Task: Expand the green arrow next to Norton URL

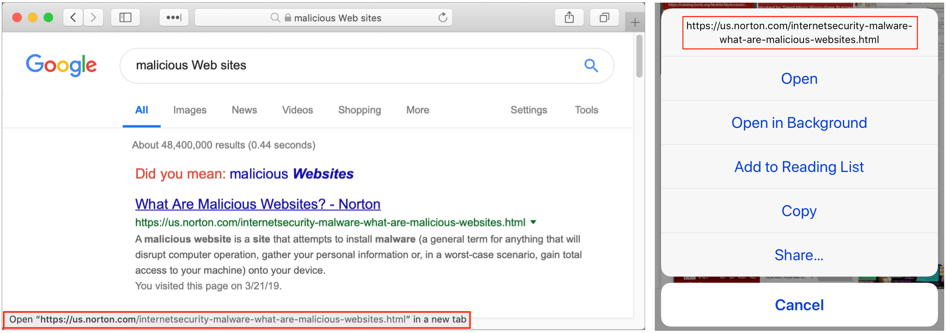Action: point(533,222)
